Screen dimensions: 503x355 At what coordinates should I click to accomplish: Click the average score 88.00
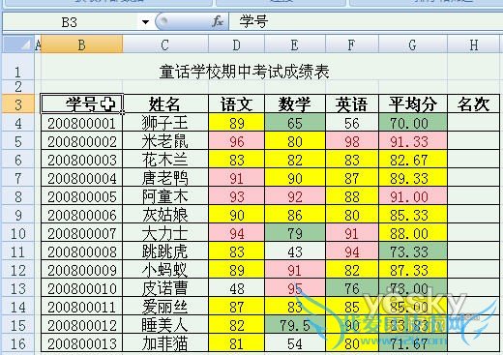pyautogui.click(x=413, y=233)
